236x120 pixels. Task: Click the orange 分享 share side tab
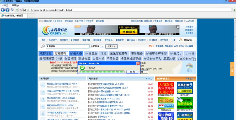(232, 69)
